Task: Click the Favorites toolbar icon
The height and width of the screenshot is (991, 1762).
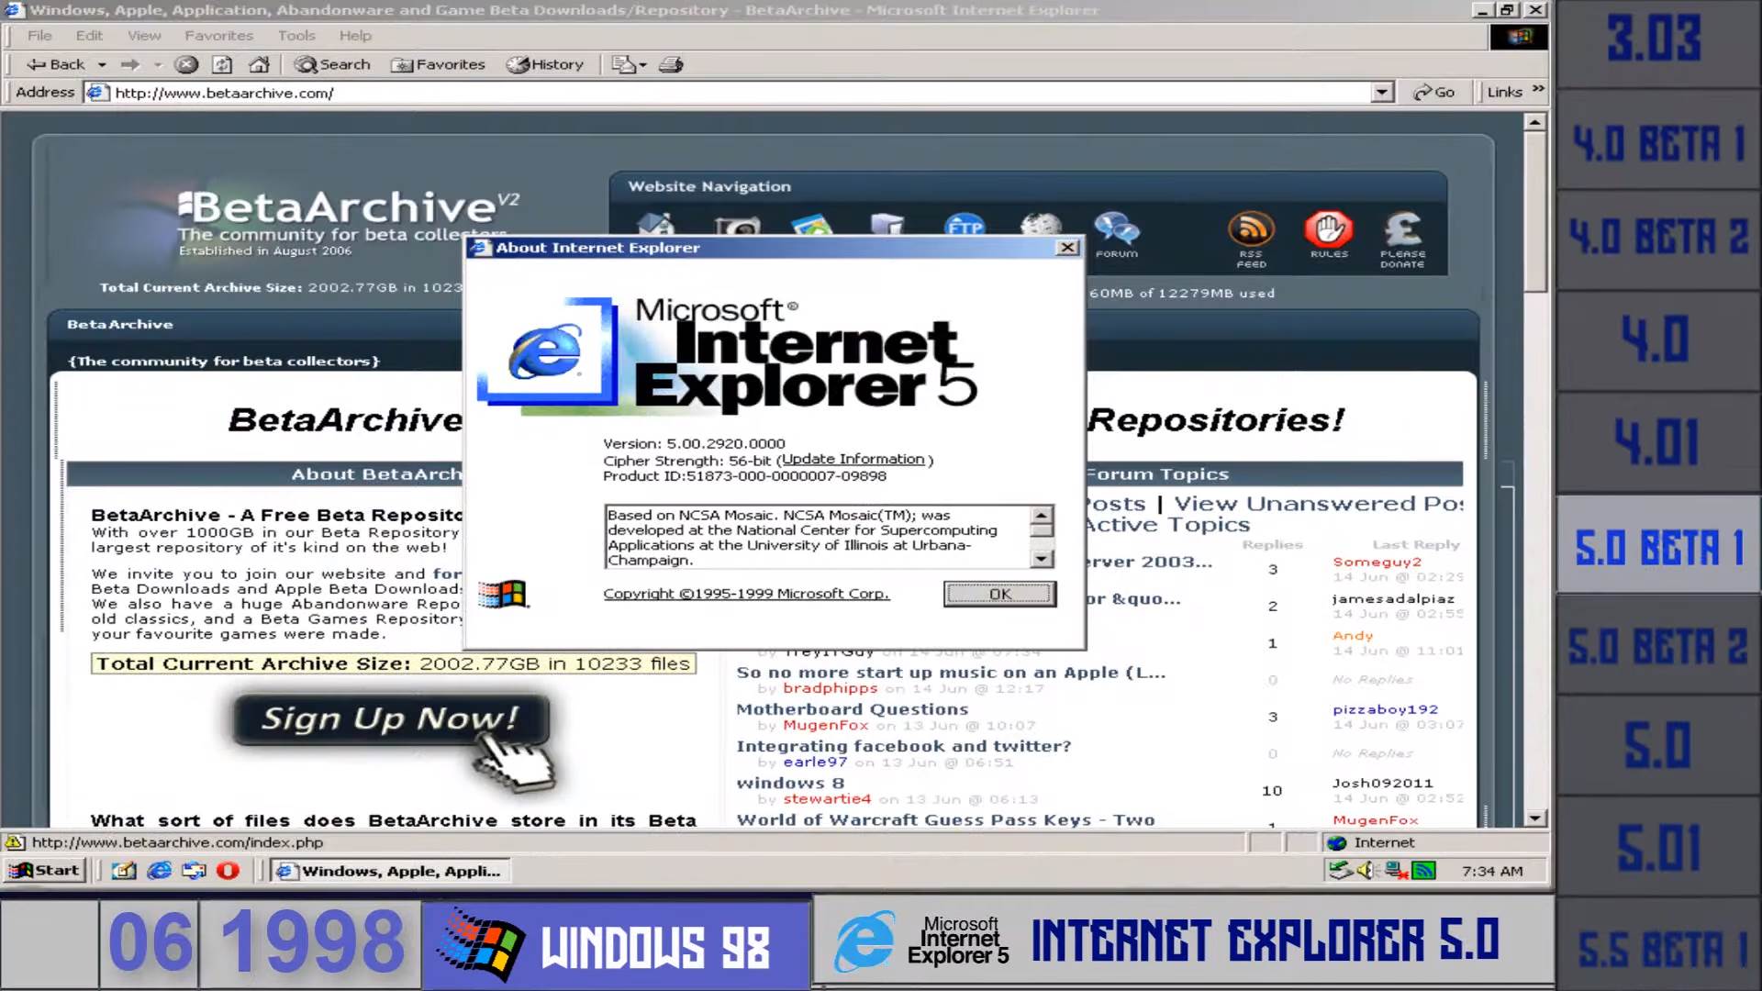Action: tap(439, 64)
